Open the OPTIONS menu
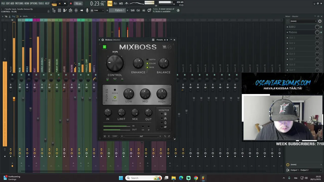The width and height of the screenshot is (324, 182). (x=34, y=3)
